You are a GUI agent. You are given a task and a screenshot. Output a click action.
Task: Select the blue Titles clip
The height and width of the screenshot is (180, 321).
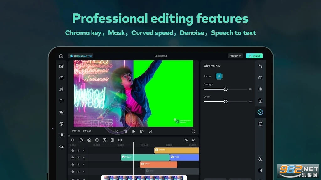[x=184, y=157]
